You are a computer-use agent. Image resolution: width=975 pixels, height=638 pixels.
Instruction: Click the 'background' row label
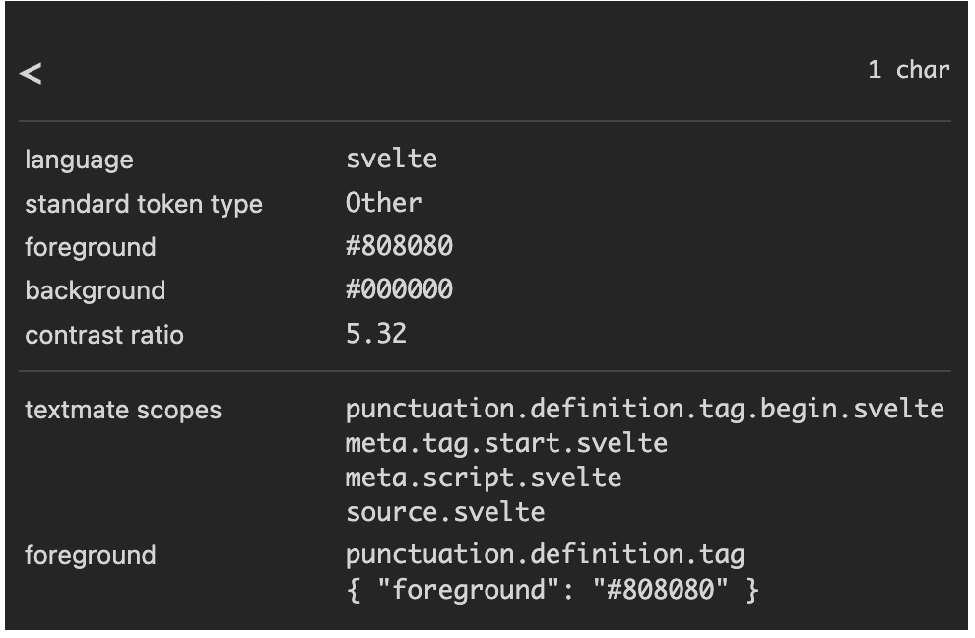(95, 290)
